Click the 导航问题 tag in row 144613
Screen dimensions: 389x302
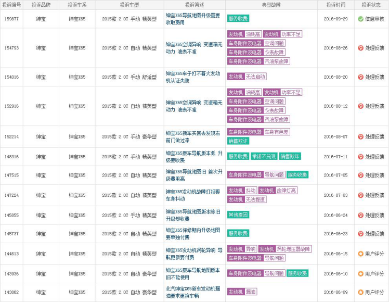pyautogui.click(x=256, y=258)
